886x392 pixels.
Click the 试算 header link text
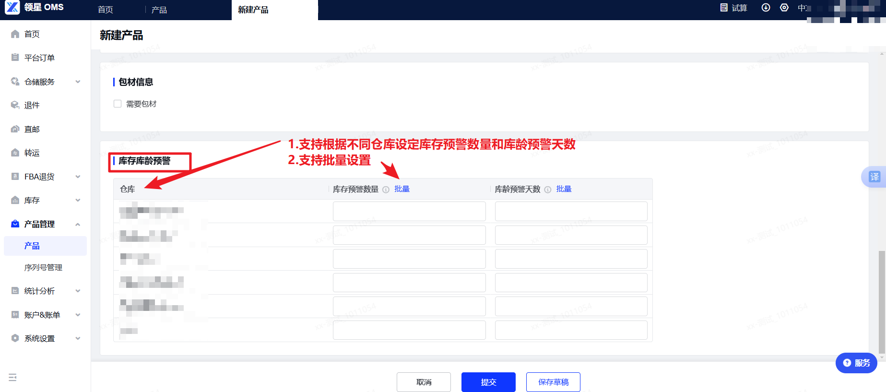[x=740, y=8]
